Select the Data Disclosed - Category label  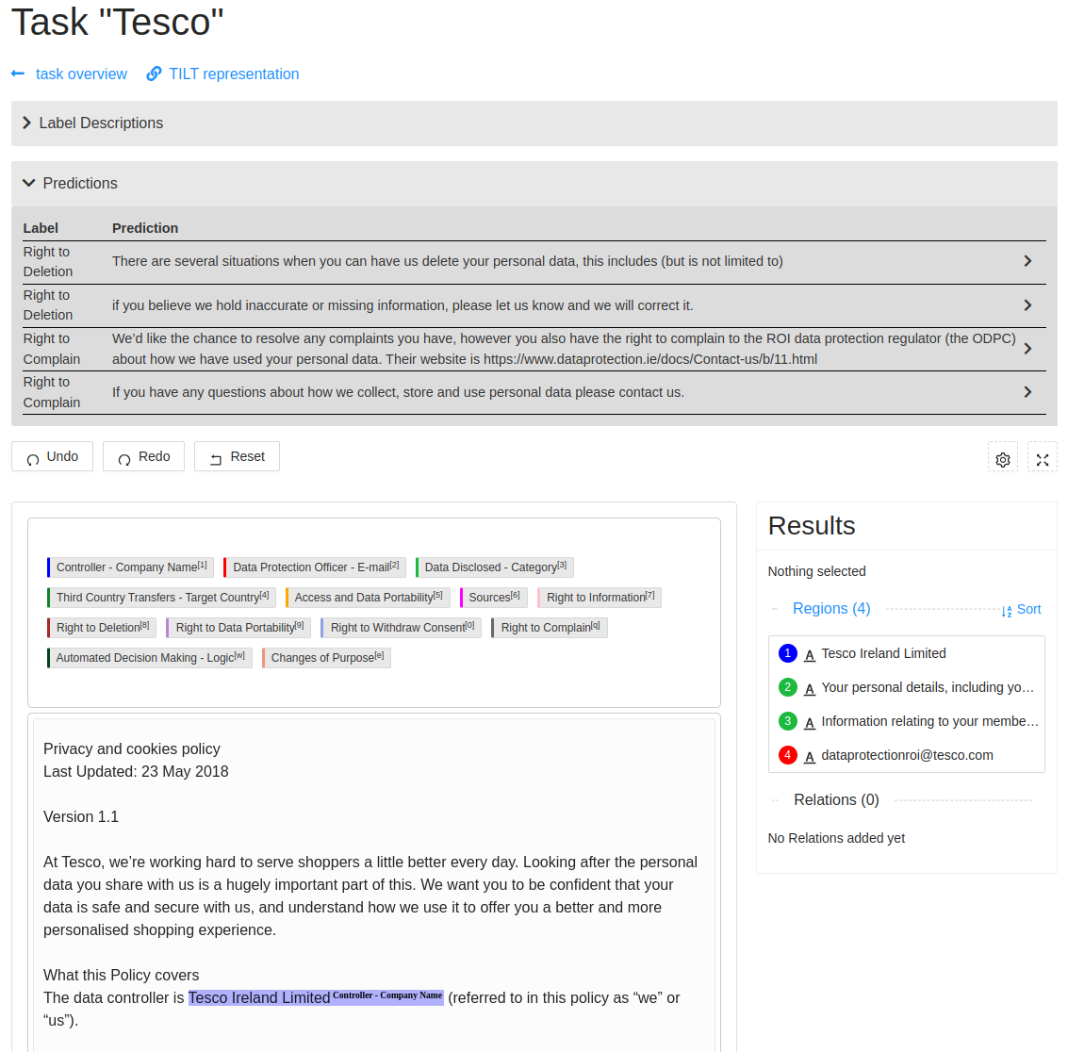[495, 567]
